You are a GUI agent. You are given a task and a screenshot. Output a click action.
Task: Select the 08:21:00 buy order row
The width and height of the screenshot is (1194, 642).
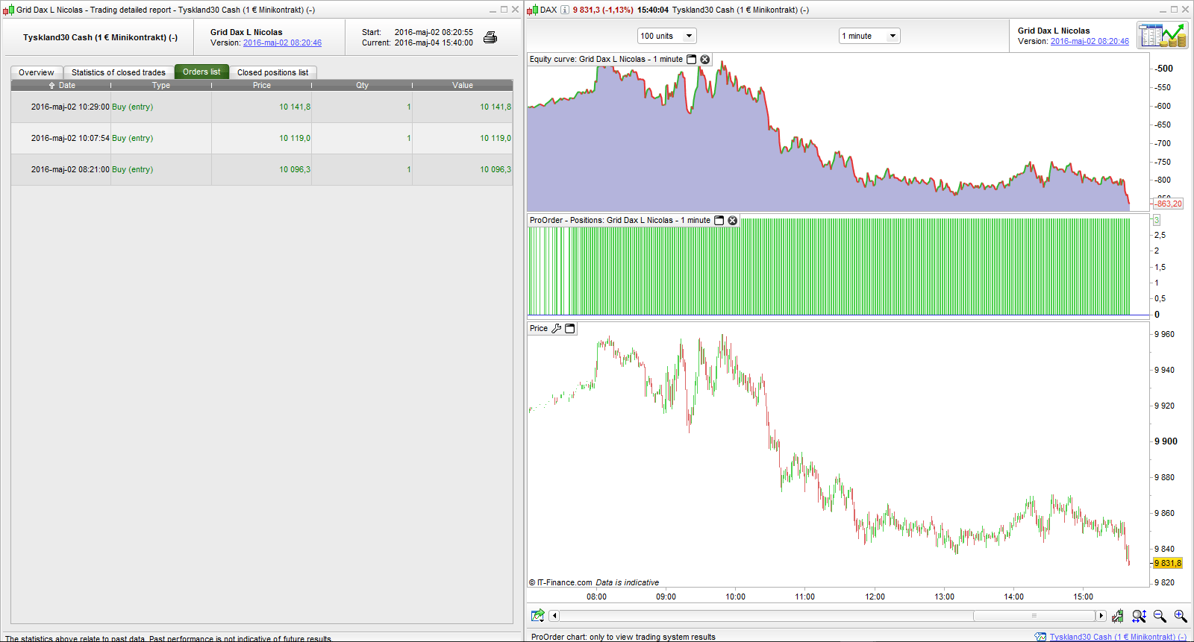coord(262,169)
